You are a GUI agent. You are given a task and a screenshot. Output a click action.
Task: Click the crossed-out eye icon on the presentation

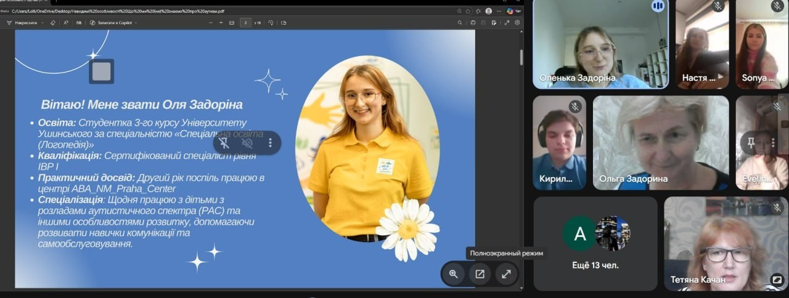tap(247, 143)
